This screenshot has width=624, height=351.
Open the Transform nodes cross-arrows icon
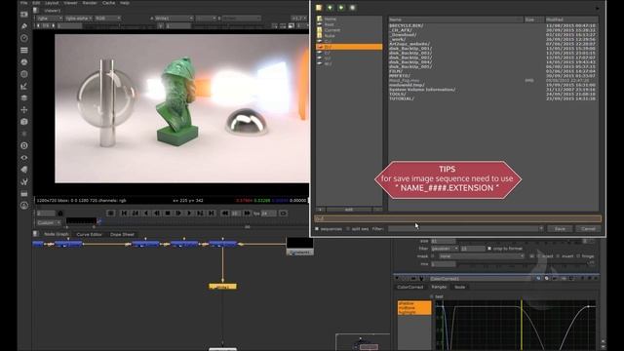coord(23,110)
